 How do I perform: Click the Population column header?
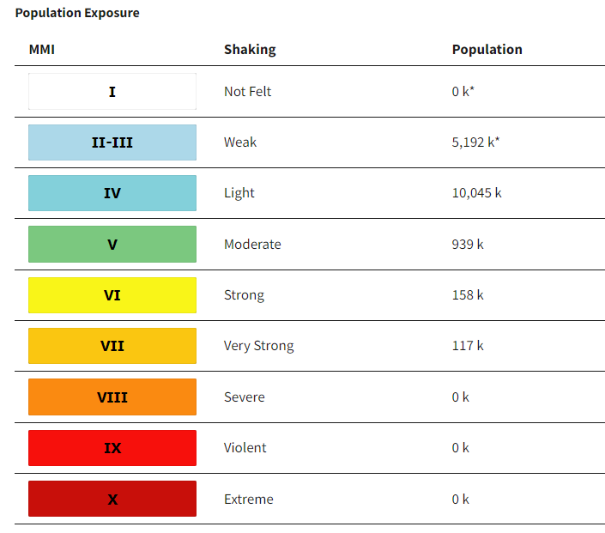487,49
